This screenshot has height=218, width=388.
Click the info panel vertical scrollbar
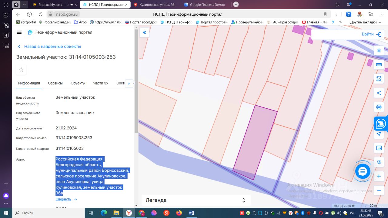click(136, 82)
